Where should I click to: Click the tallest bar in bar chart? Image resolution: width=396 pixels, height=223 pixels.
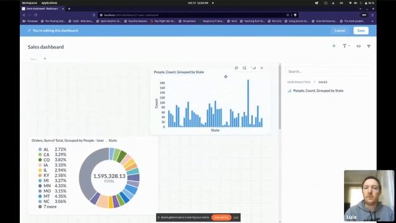tap(248, 103)
